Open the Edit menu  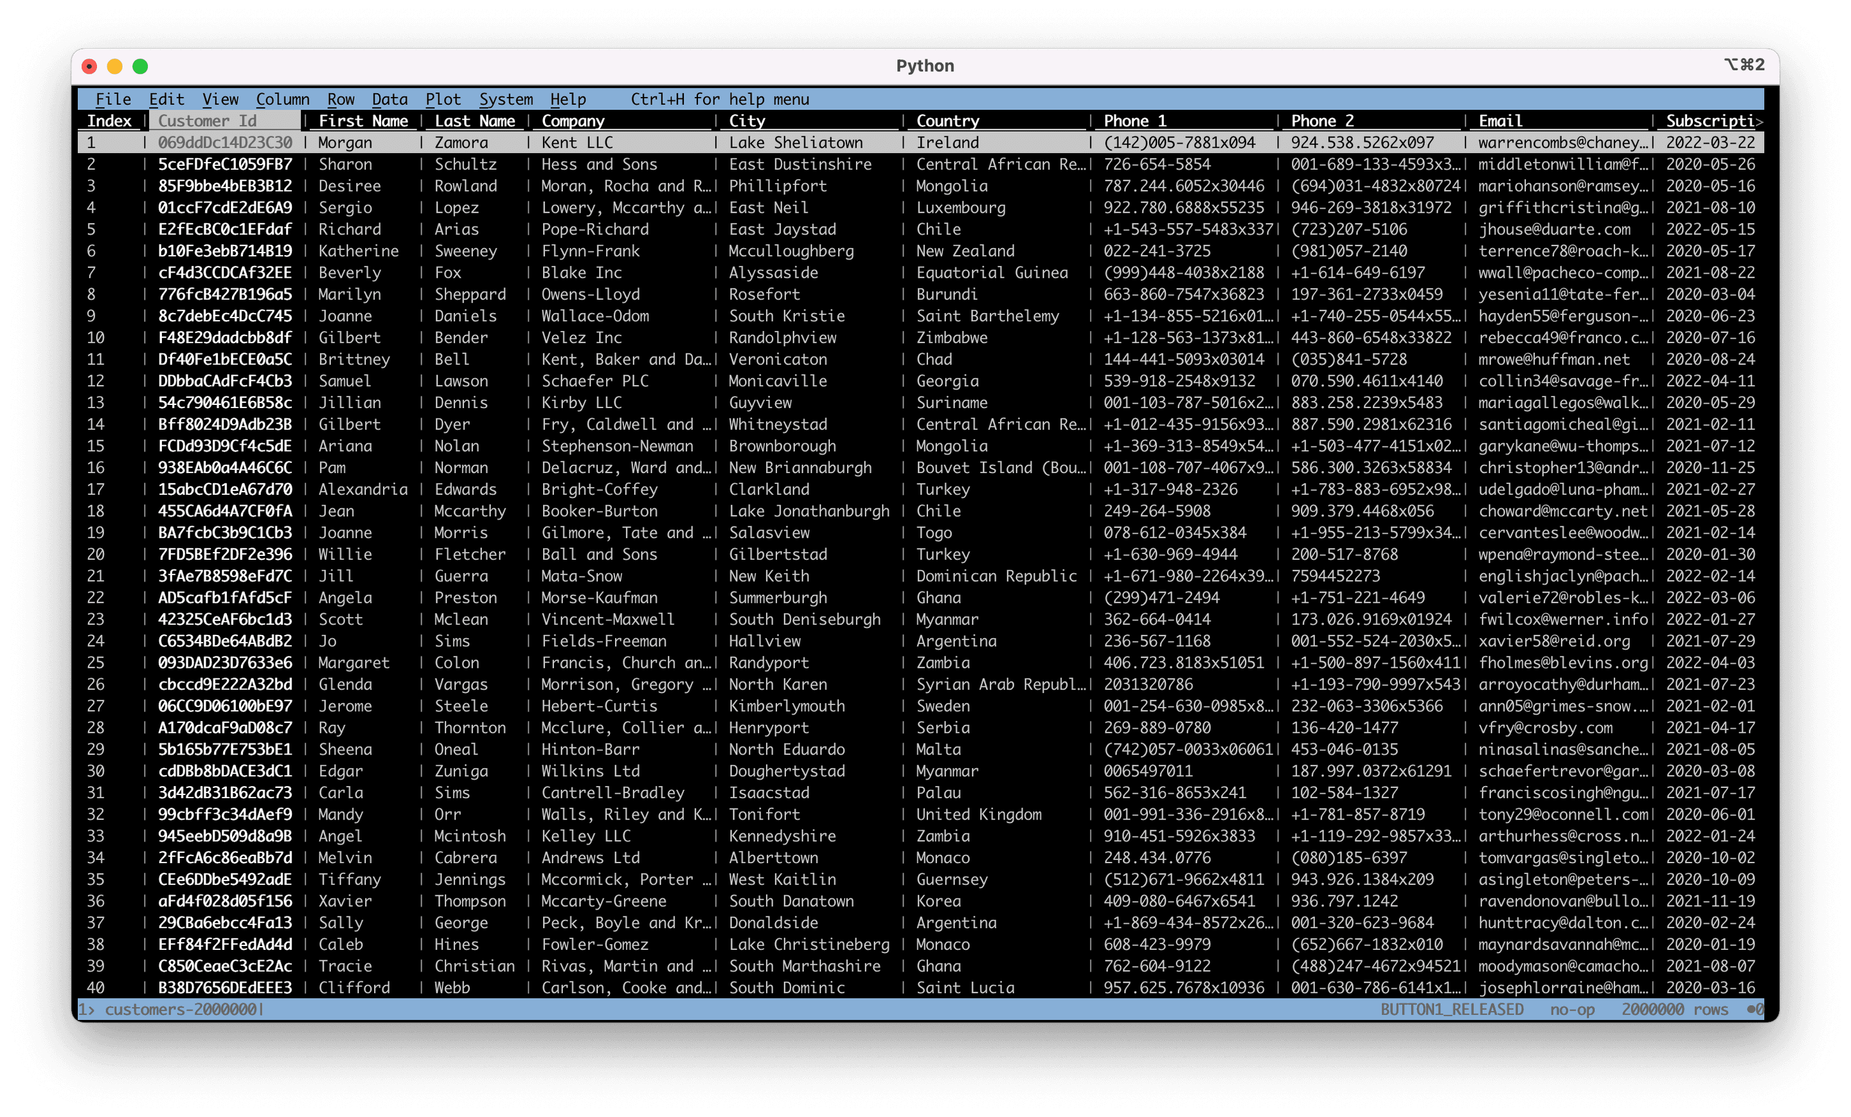click(x=166, y=99)
